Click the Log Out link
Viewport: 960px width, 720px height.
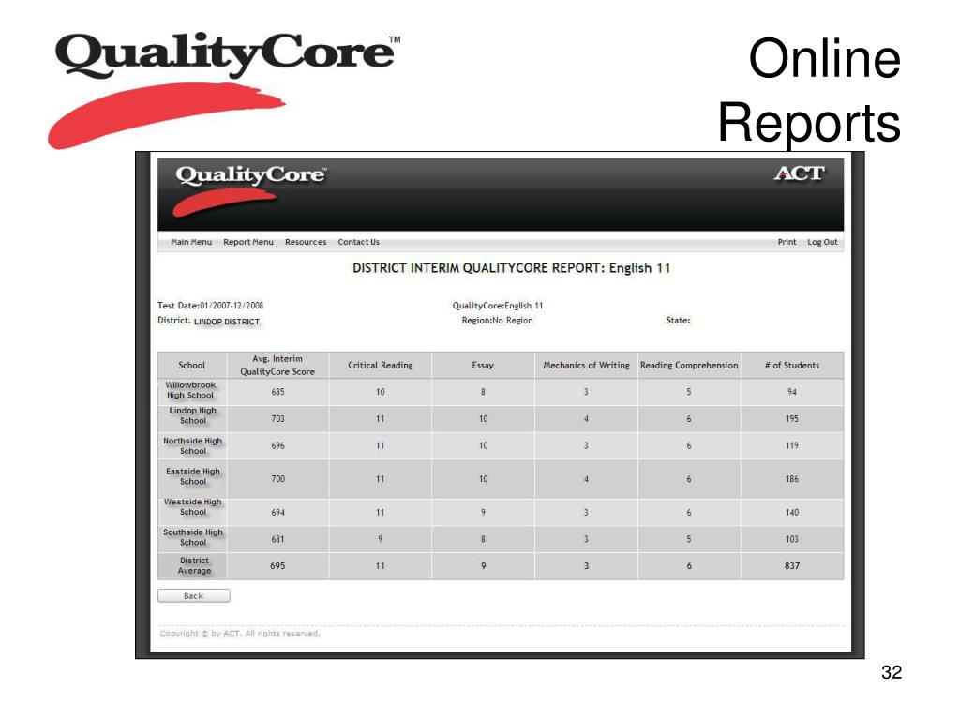pyautogui.click(x=822, y=242)
